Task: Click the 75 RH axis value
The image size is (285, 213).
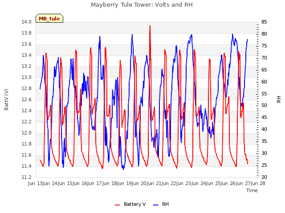Action: [x=264, y=46]
